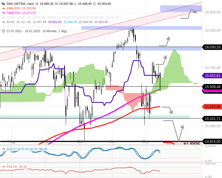This screenshot has width=222, height=178.
Task: Click the high value H: 15.697,98
Action: pos(64,4)
